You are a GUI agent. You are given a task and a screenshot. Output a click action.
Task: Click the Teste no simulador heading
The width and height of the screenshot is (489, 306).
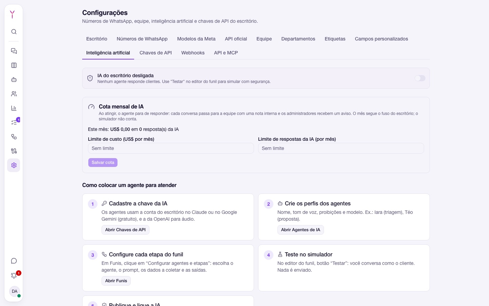(308, 254)
